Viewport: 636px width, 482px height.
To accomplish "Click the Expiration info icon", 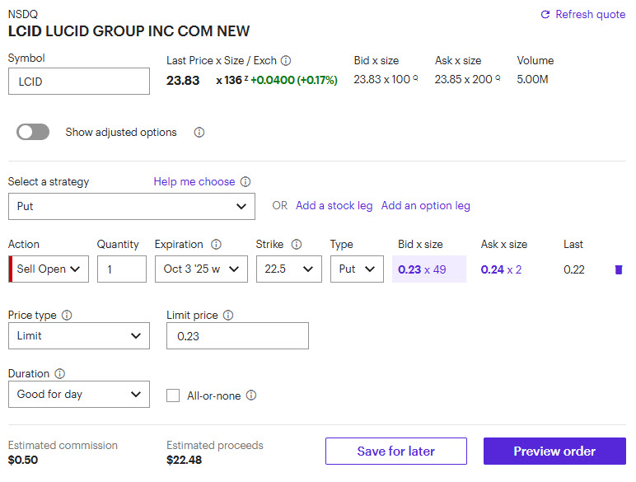I will coord(217,245).
